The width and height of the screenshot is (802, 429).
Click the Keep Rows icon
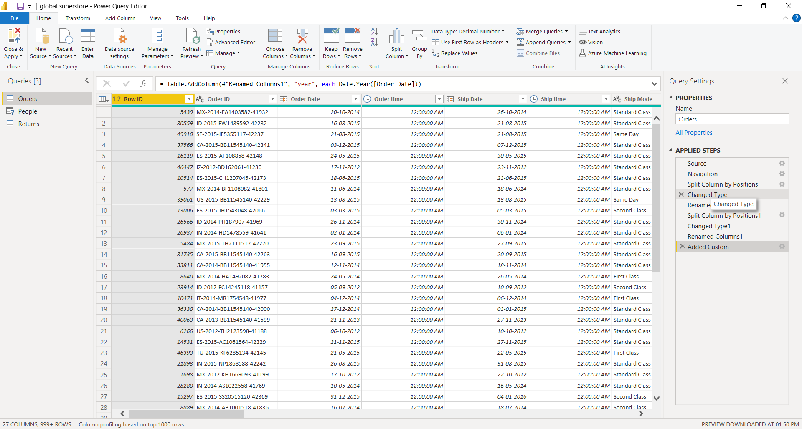tap(331, 36)
